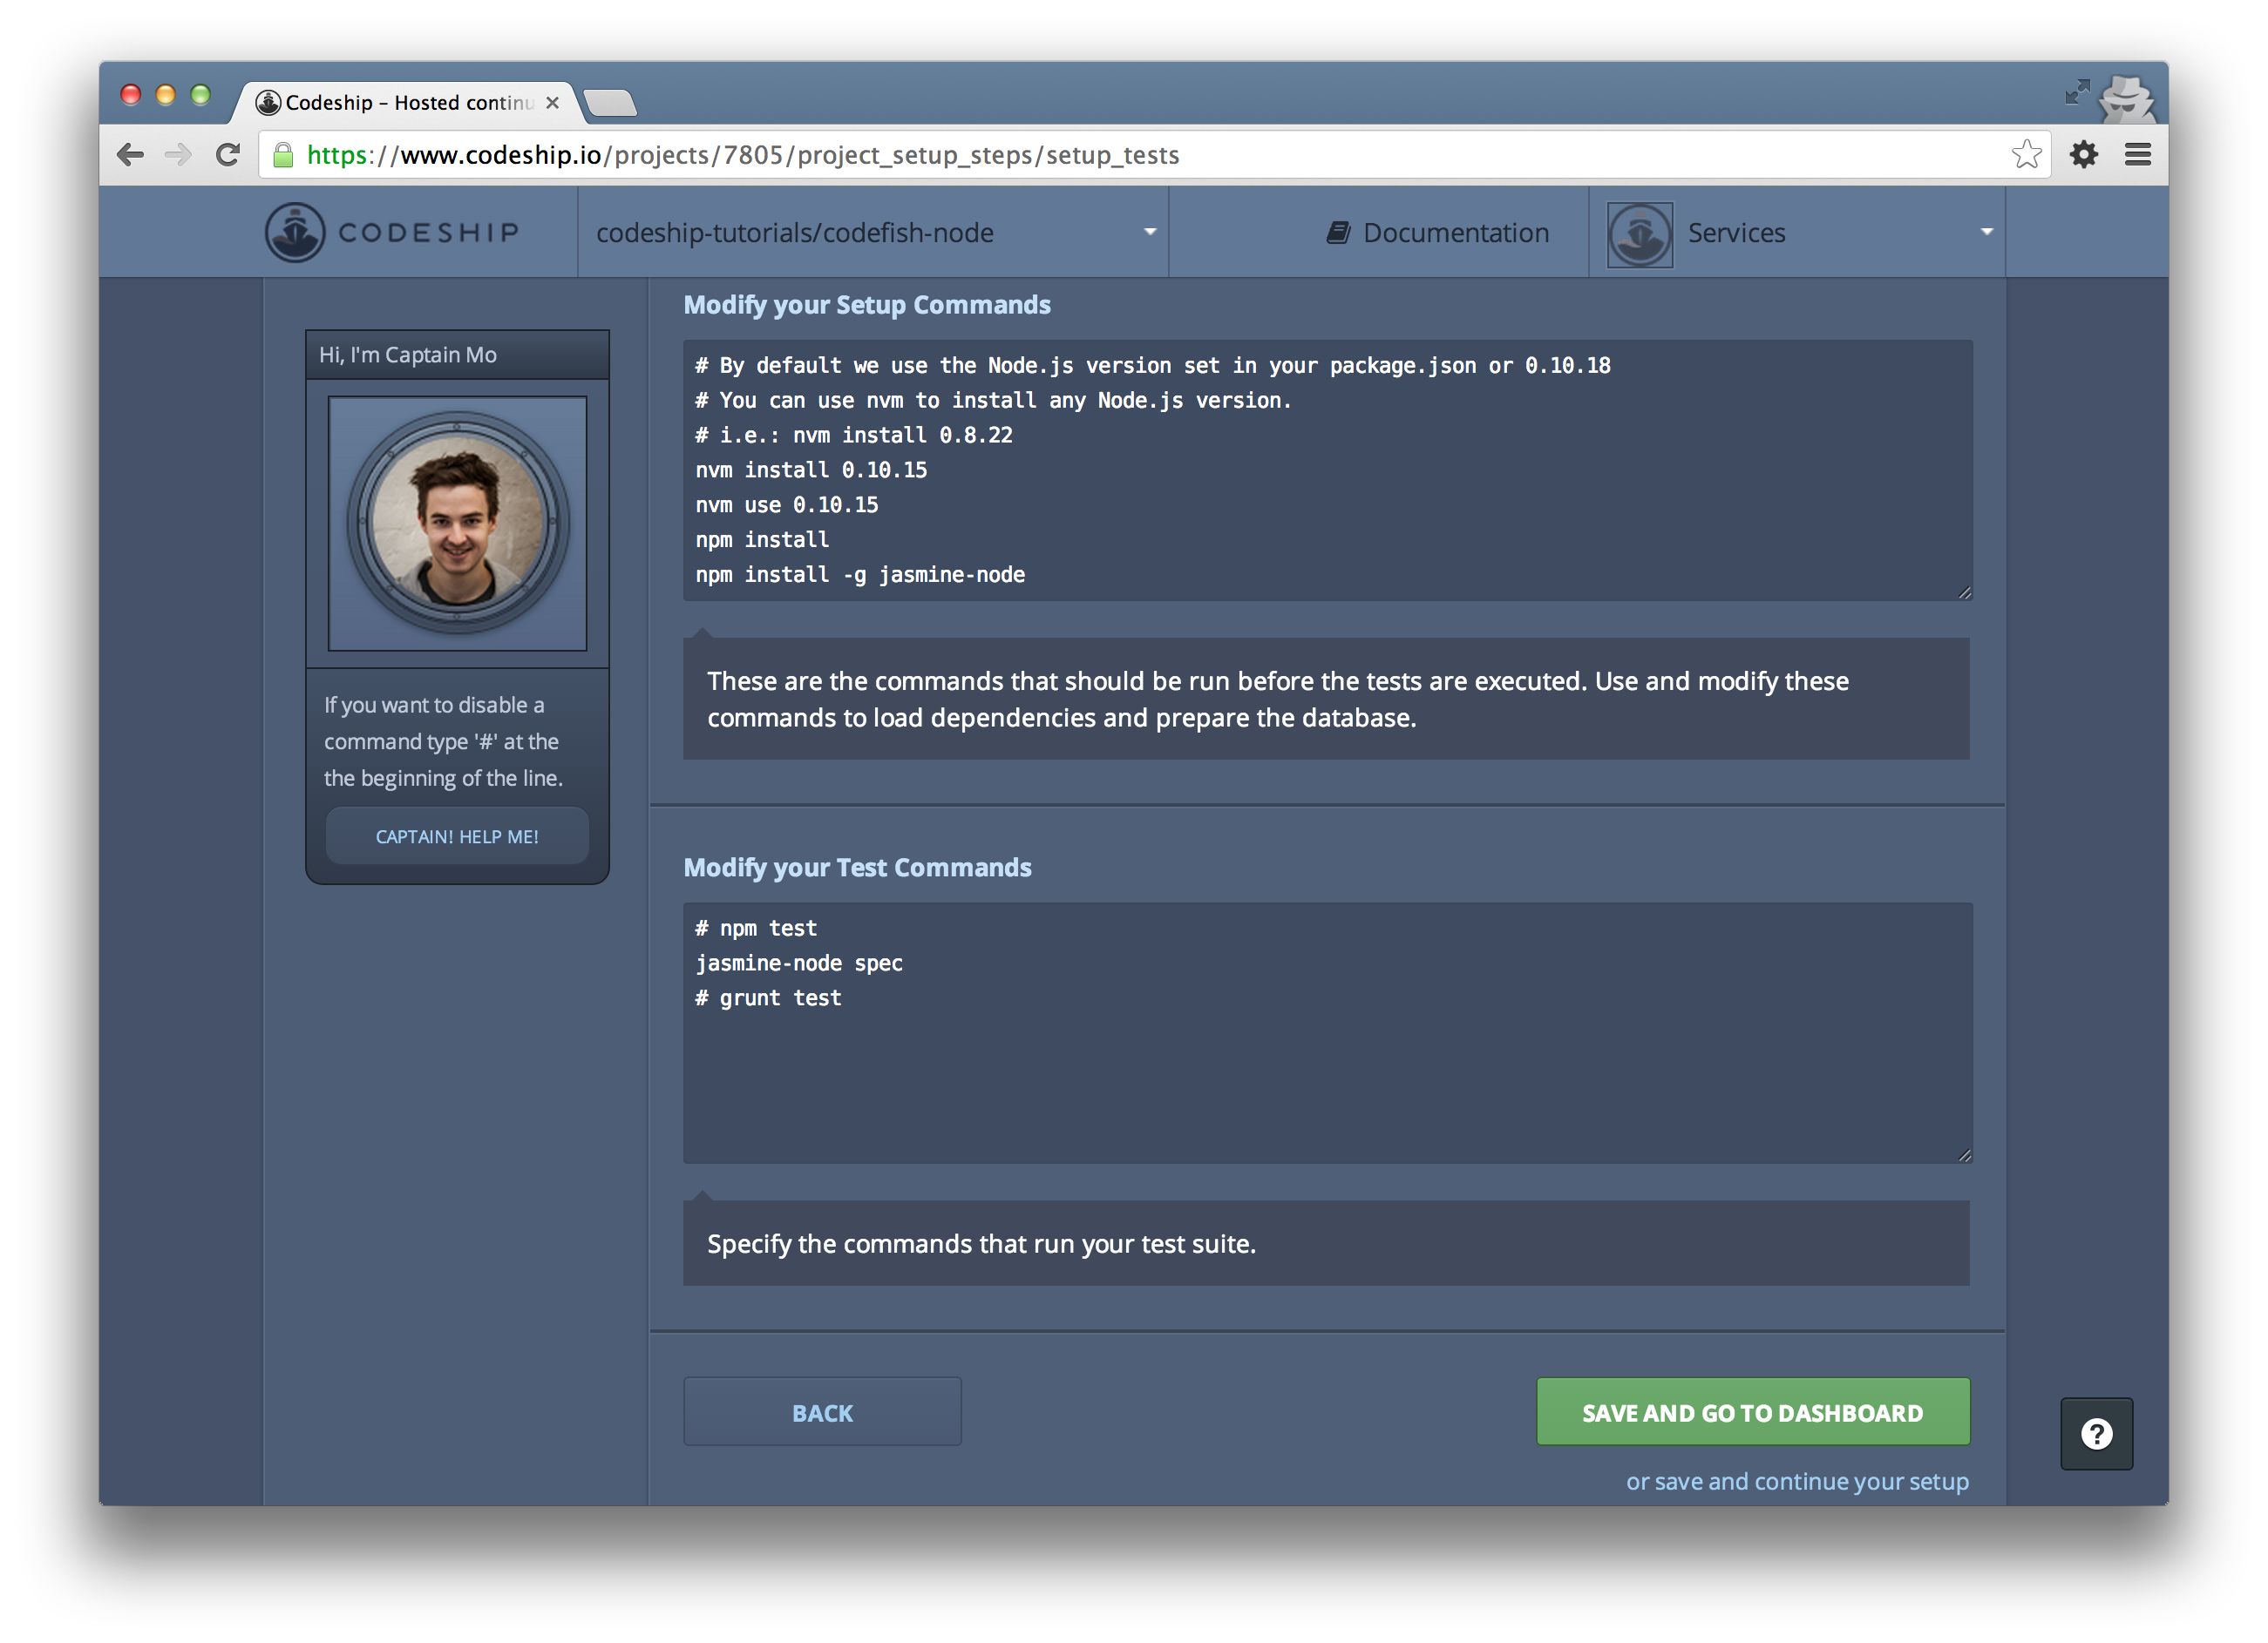Reload the page with refresh icon

pos(228,155)
